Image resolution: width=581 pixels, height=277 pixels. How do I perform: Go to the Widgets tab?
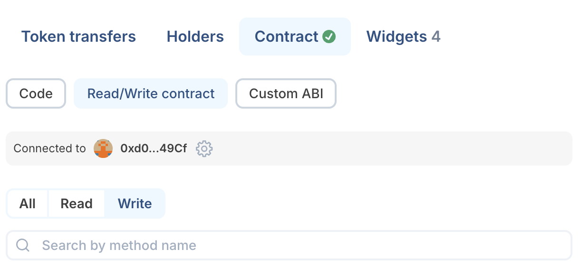(x=396, y=37)
